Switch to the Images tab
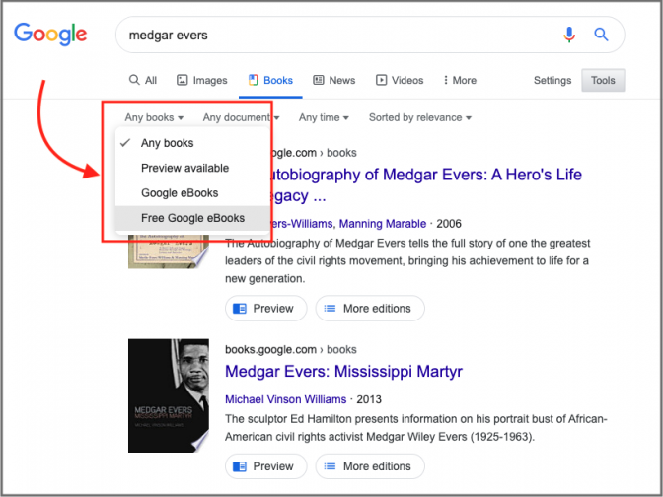 pyautogui.click(x=201, y=80)
